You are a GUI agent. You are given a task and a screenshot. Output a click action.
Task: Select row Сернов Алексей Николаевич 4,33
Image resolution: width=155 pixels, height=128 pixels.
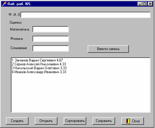(39, 64)
